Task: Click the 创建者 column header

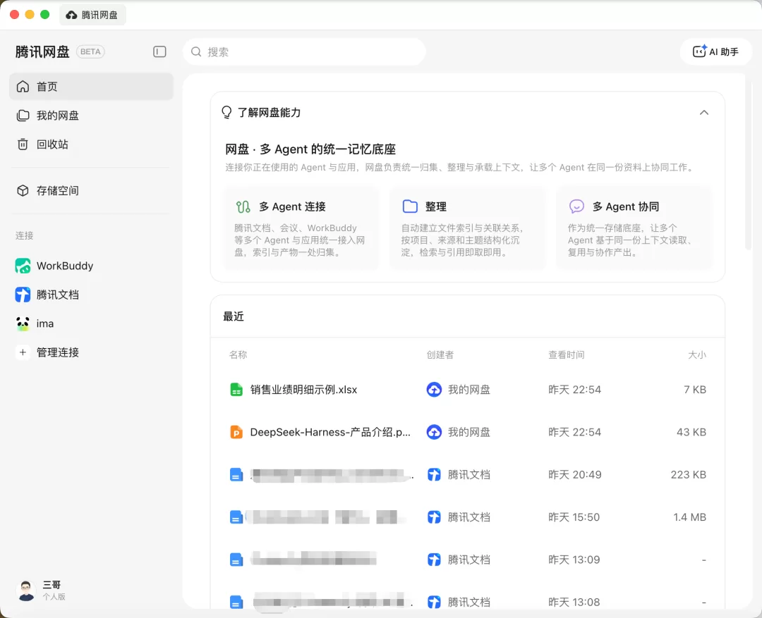Action: click(x=440, y=355)
